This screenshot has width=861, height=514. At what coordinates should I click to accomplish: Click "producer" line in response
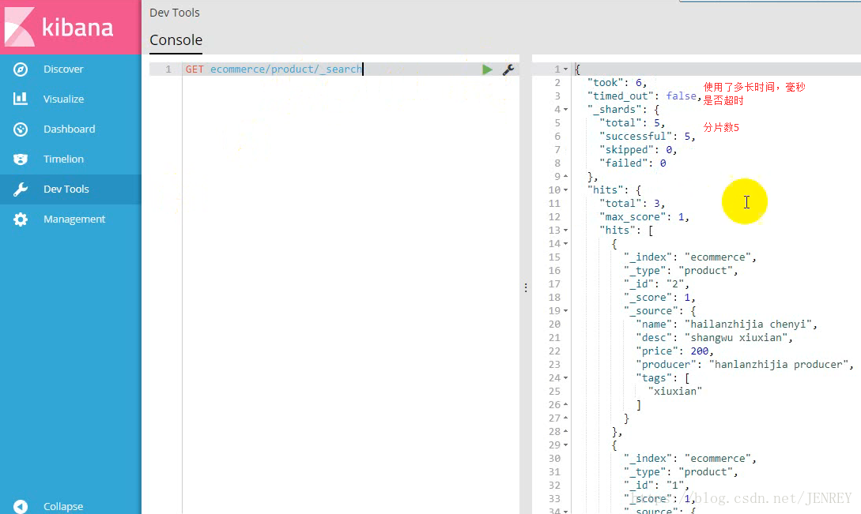pyautogui.click(x=745, y=365)
